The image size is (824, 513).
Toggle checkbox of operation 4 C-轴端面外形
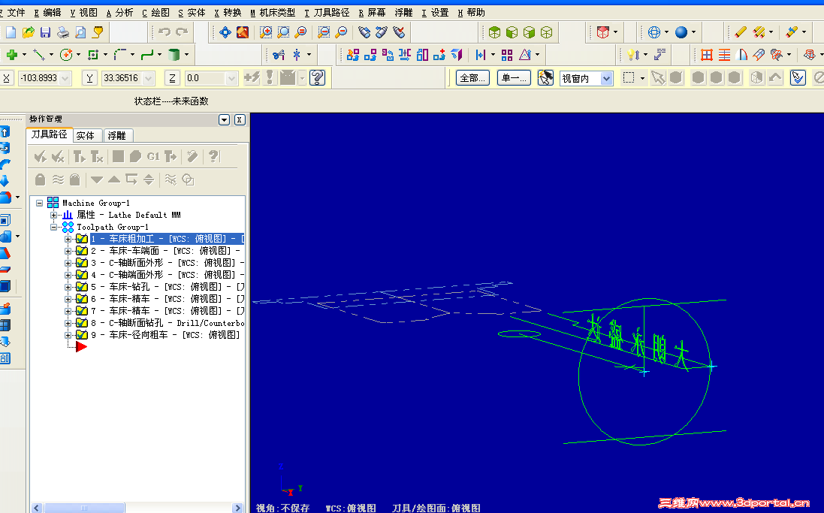tap(81, 275)
